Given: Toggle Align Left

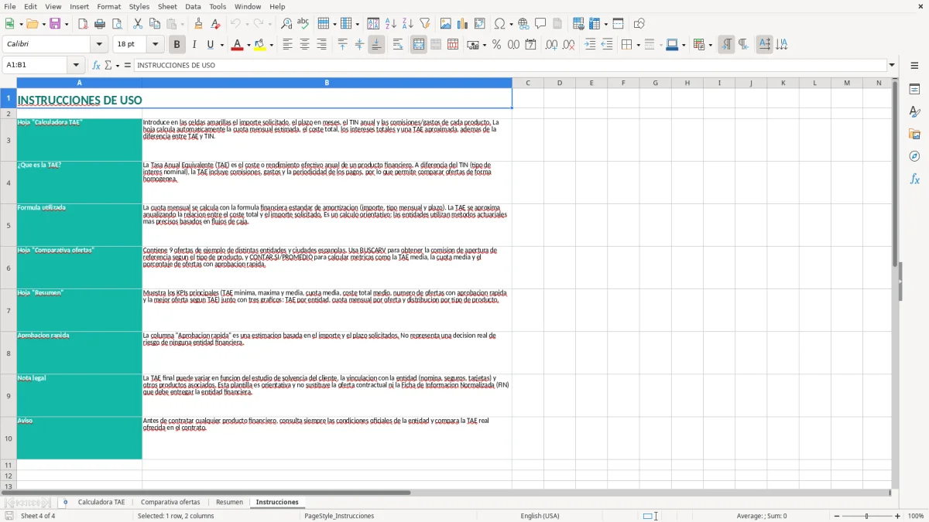Looking at the screenshot, I should click(287, 45).
